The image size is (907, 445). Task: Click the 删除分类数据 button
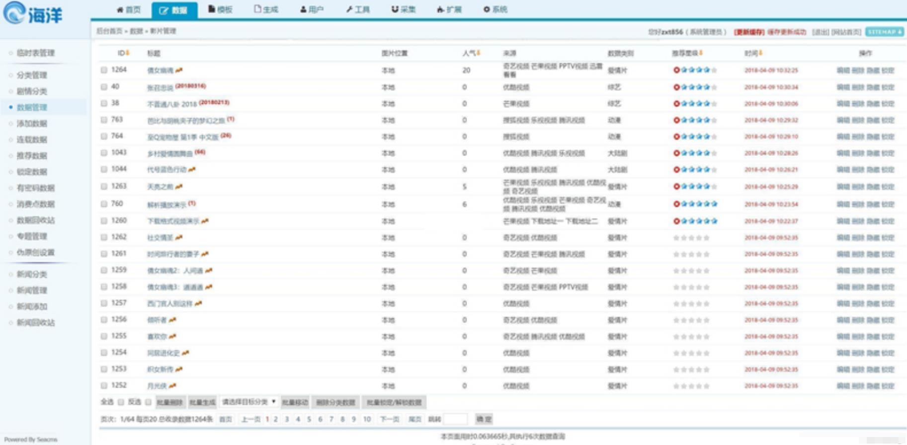point(336,402)
